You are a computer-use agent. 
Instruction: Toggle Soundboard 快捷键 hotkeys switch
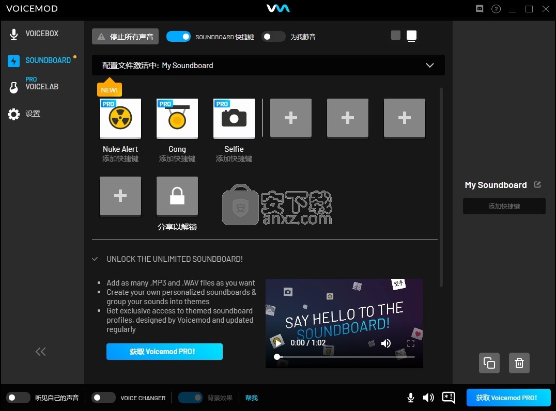pyautogui.click(x=178, y=37)
